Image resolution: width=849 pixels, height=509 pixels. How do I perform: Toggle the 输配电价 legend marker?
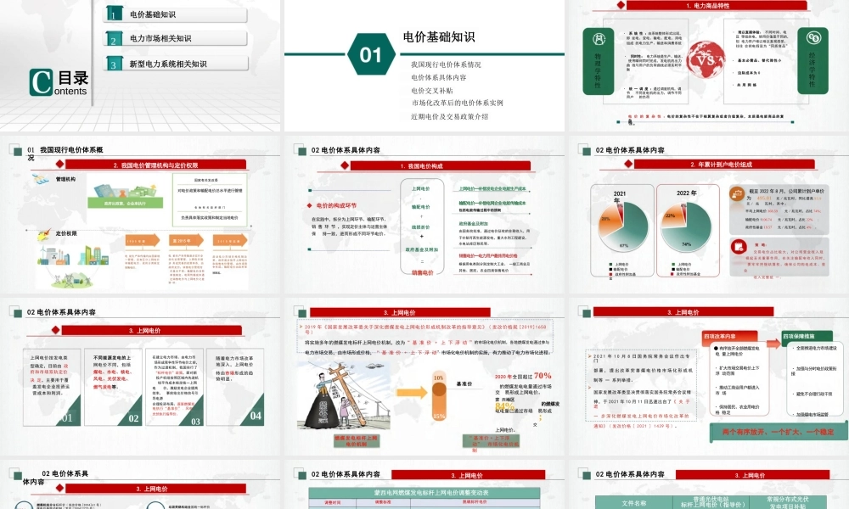pyautogui.click(x=610, y=269)
